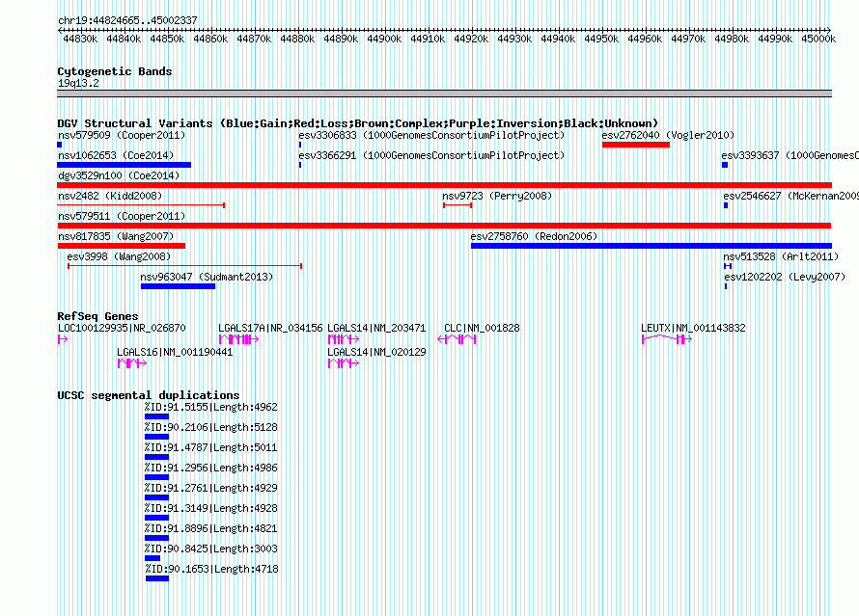
Task: Click the esv3366291 variant marker
Action: [300, 165]
